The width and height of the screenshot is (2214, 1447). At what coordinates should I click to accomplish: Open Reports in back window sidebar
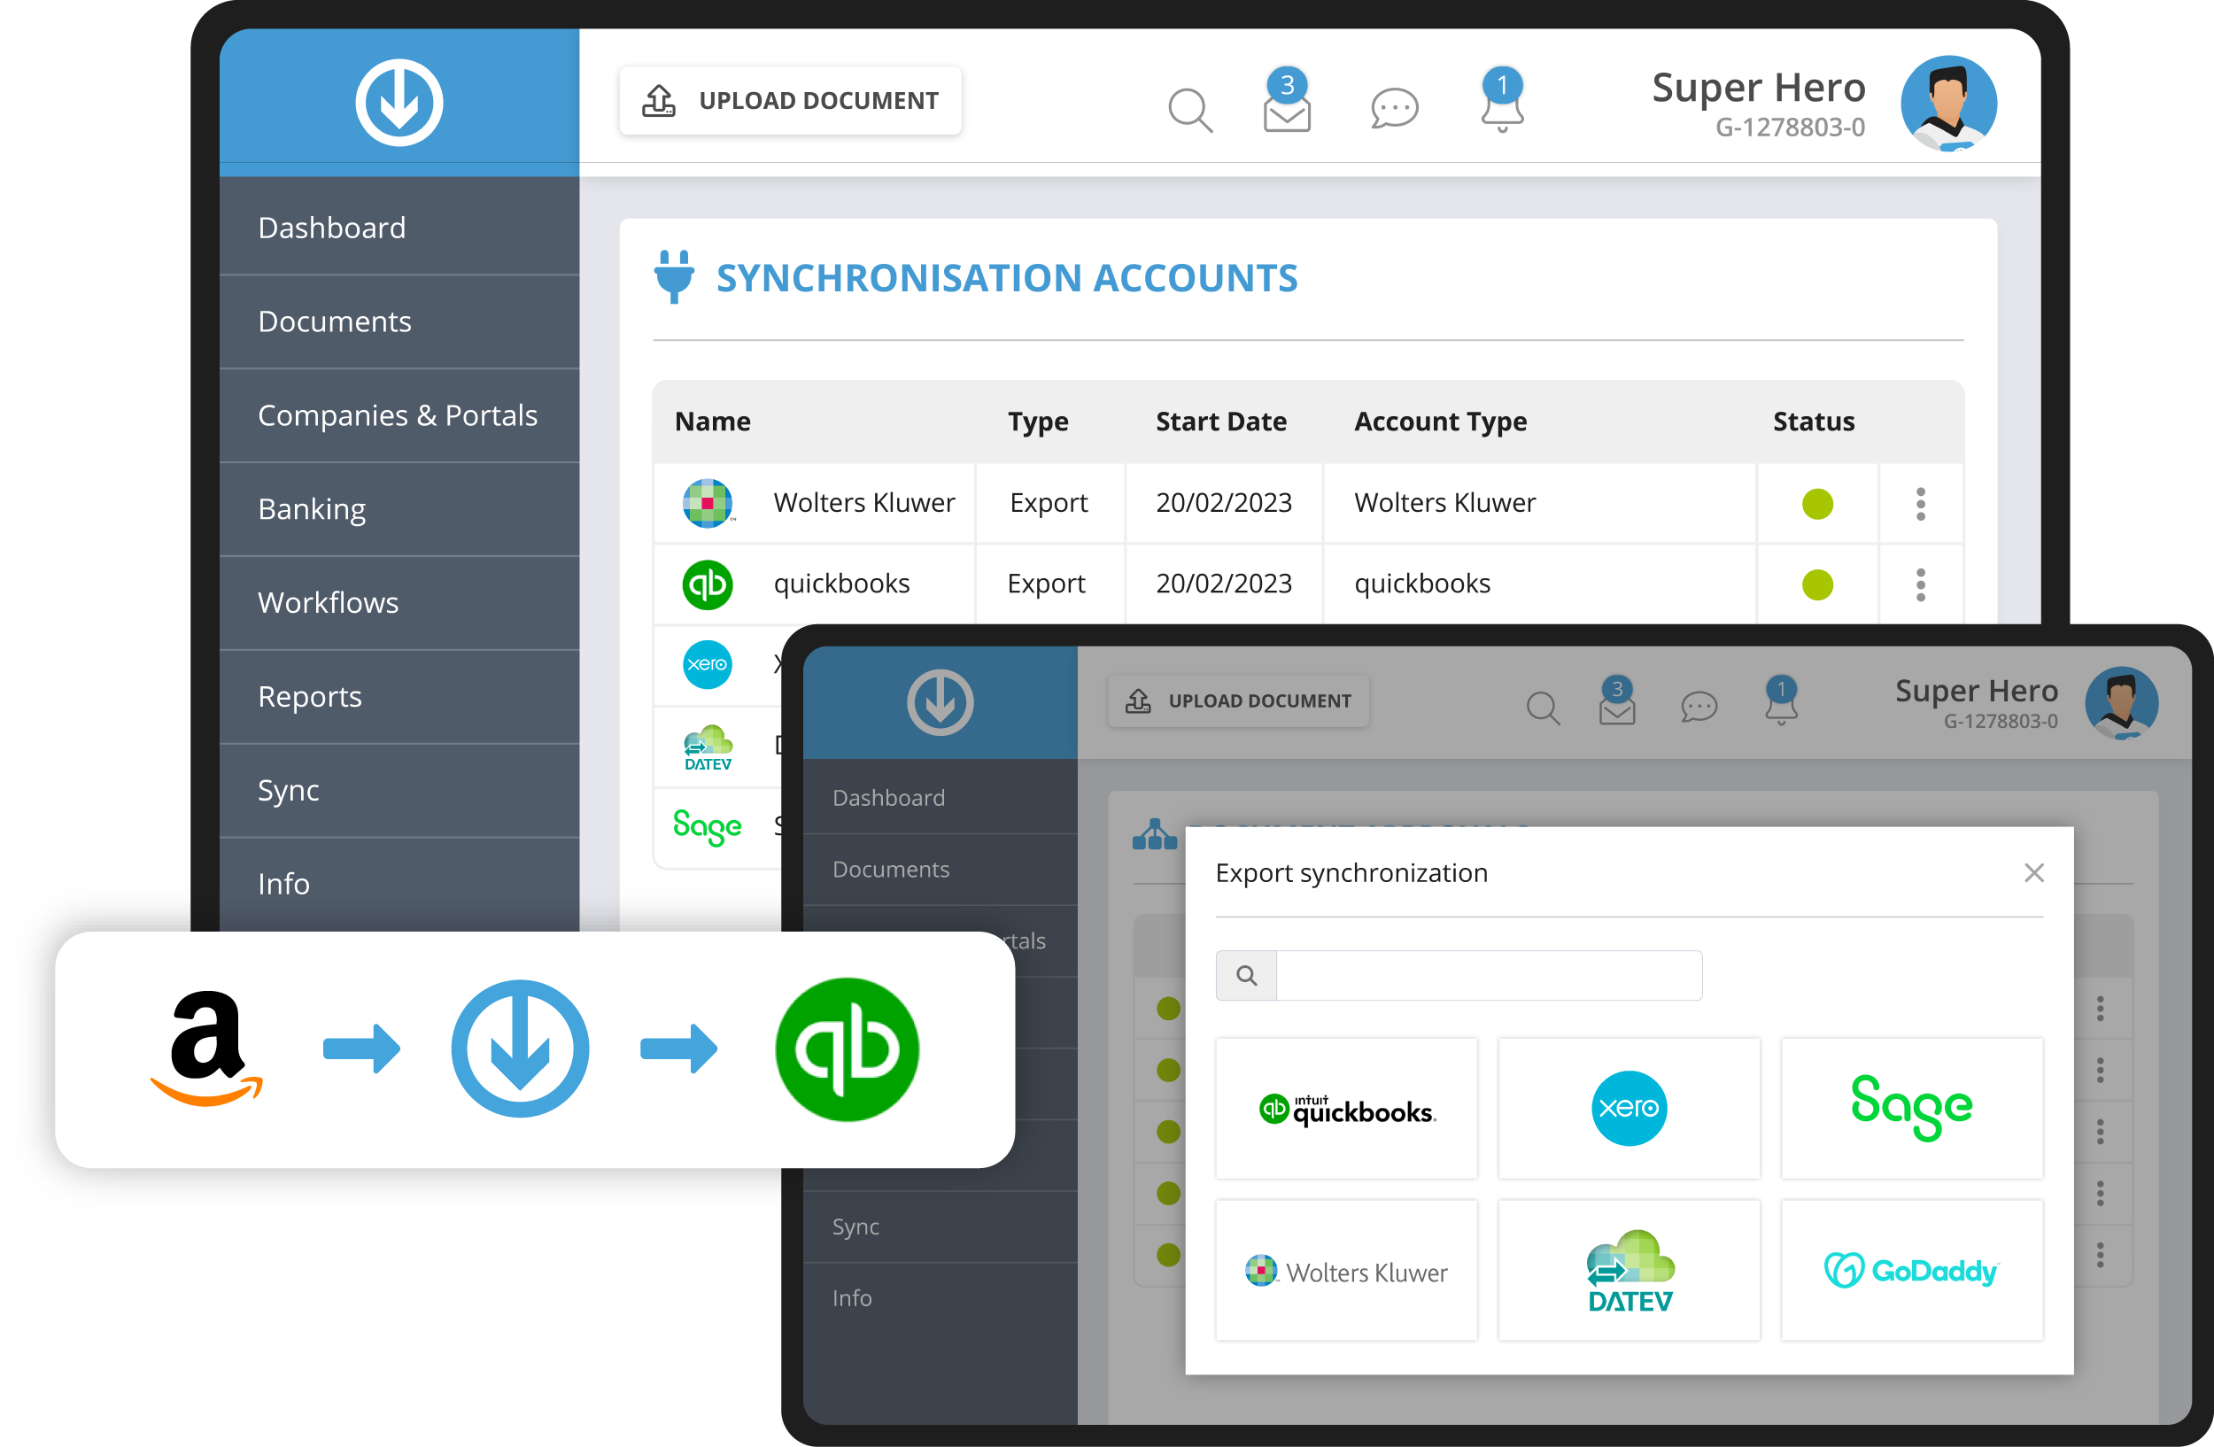pos(399,697)
